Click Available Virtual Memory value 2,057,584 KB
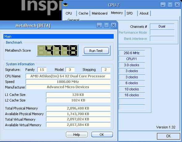 (x=78, y=125)
